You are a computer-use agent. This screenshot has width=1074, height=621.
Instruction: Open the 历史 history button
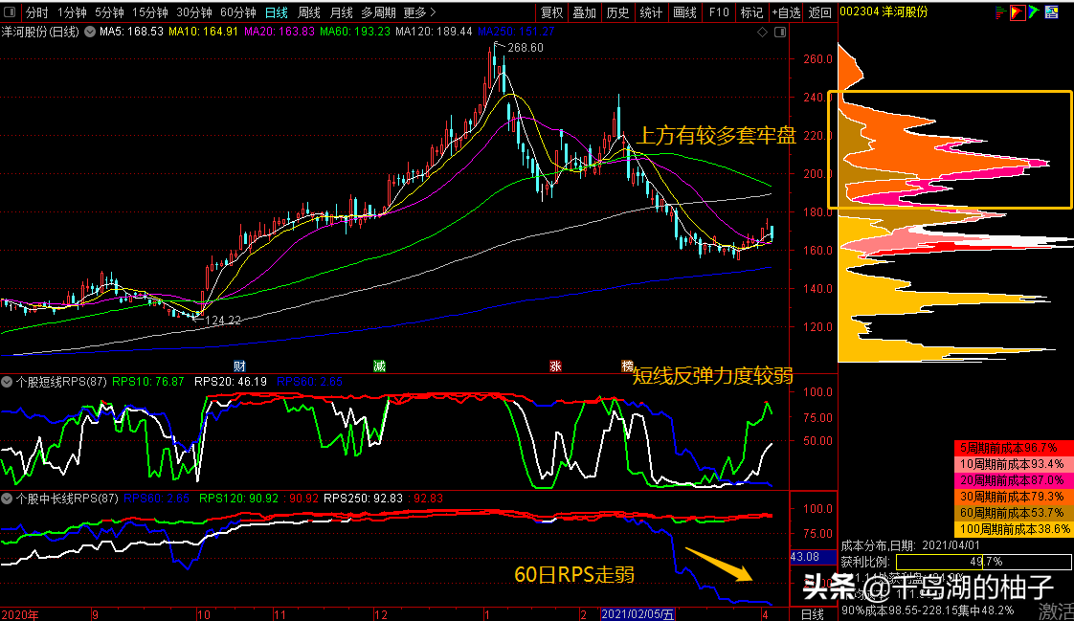click(x=617, y=12)
